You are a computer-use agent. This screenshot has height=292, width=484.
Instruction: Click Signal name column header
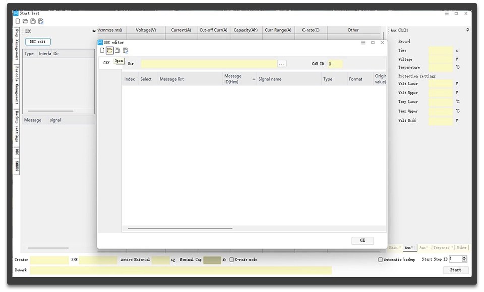click(x=289, y=79)
